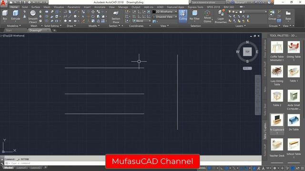Select the Extrude tool
The height and width of the screenshot is (171, 305).
(16, 15)
